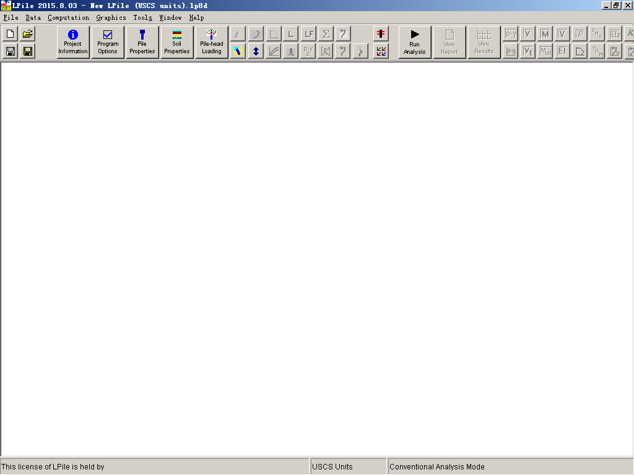The image size is (634, 475).
Task: Click 'This license of LPile is held by'
Action: [x=53, y=466]
